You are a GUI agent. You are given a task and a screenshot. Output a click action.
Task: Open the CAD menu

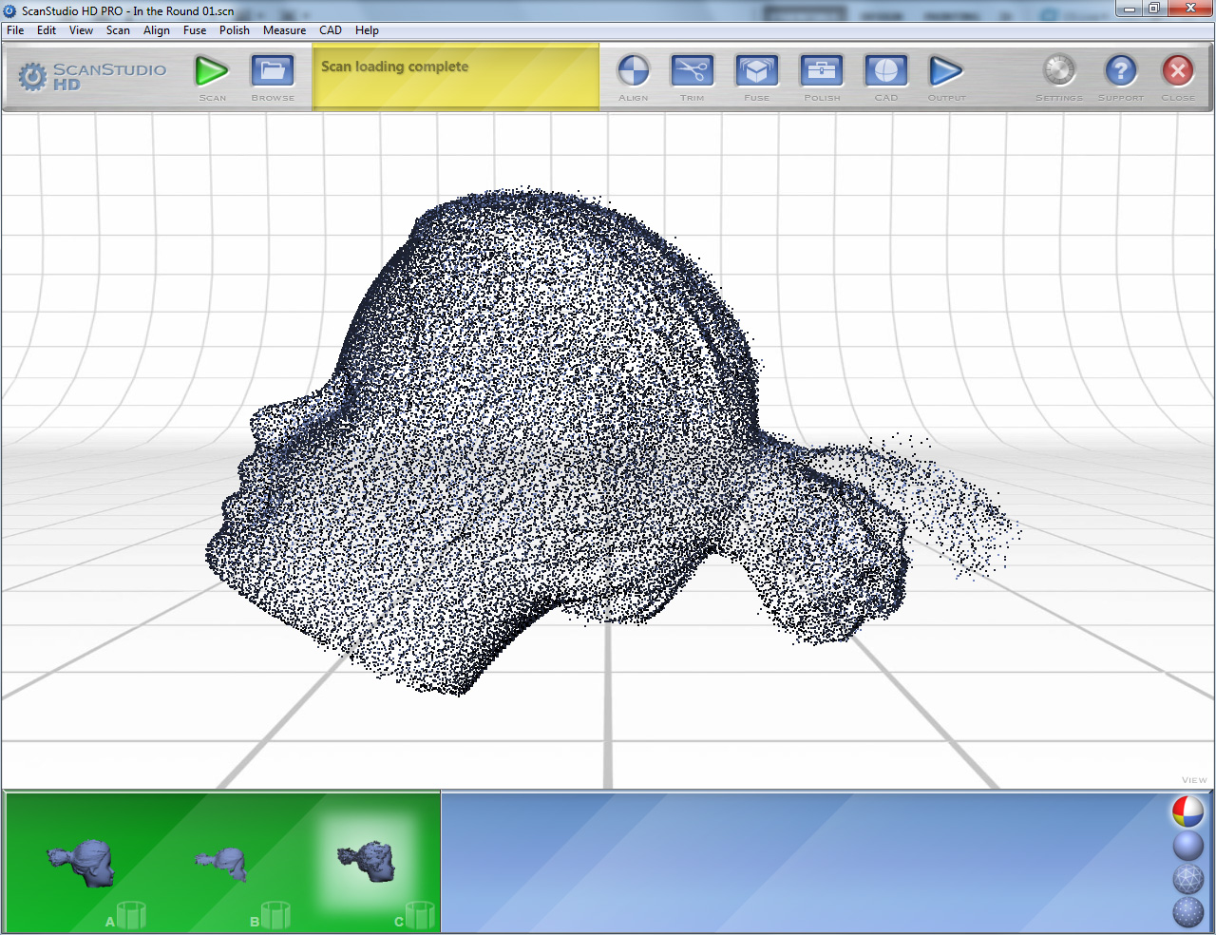(331, 30)
